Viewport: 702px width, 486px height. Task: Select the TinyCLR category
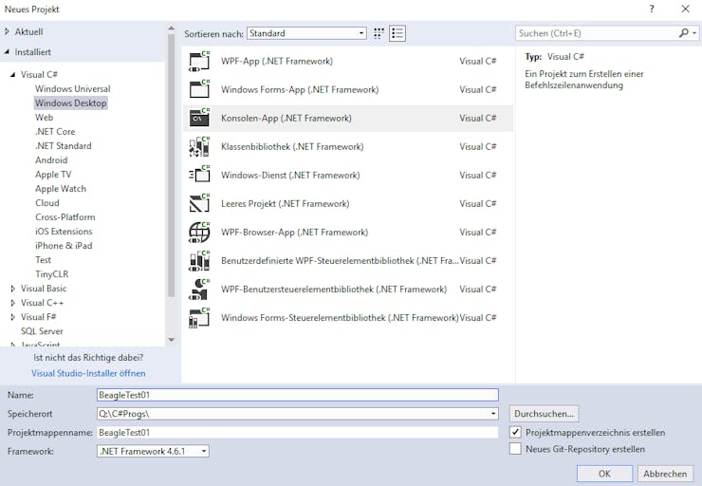point(52,274)
